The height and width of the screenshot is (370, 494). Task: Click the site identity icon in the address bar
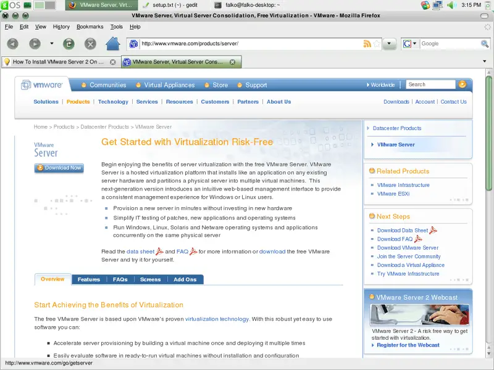pyautogui.click(x=133, y=44)
